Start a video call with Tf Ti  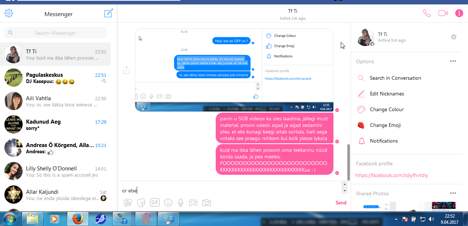pos(443,13)
